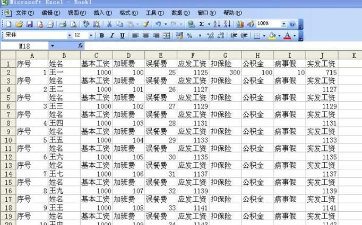Open the font color palette dropdown
The height and width of the screenshot is (225, 362).
[295, 35]
